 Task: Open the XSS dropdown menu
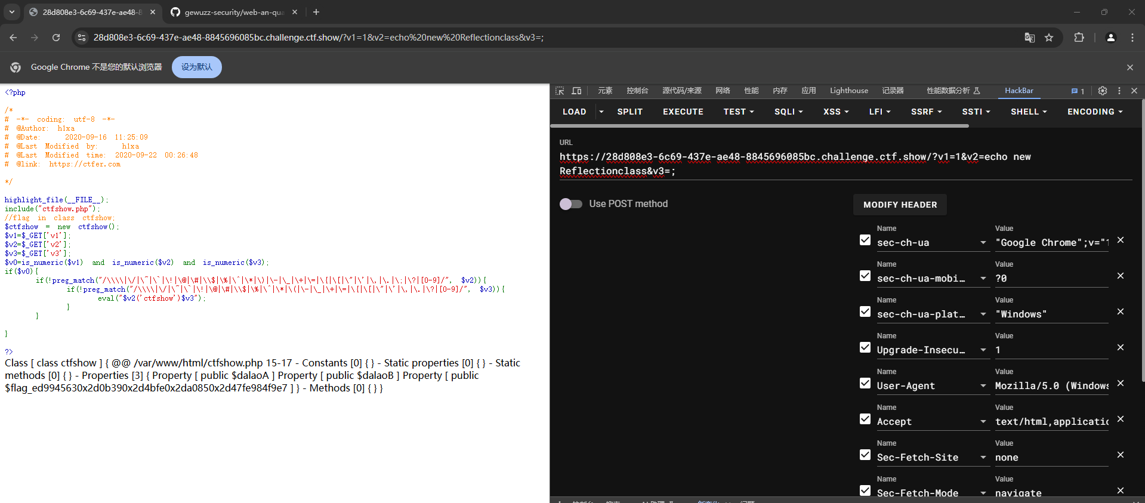pos(836,112)
